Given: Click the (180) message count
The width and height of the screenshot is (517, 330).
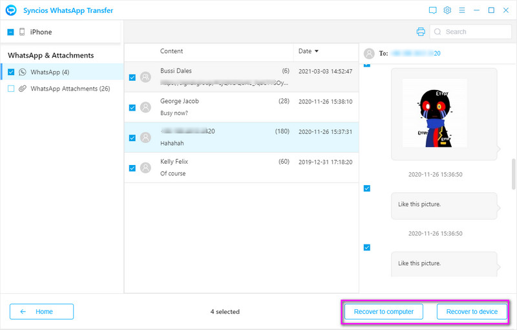Looking at the screenshot, I should [282, 131].
